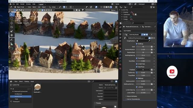Open the View Layer properties tab
This screenshot has height=108, width=193.
point(120,37)
